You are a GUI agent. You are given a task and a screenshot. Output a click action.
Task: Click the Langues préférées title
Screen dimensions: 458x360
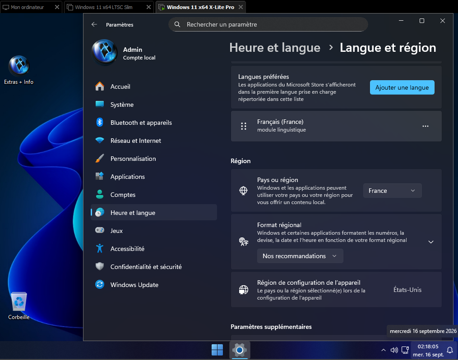[x=264, y=77]
